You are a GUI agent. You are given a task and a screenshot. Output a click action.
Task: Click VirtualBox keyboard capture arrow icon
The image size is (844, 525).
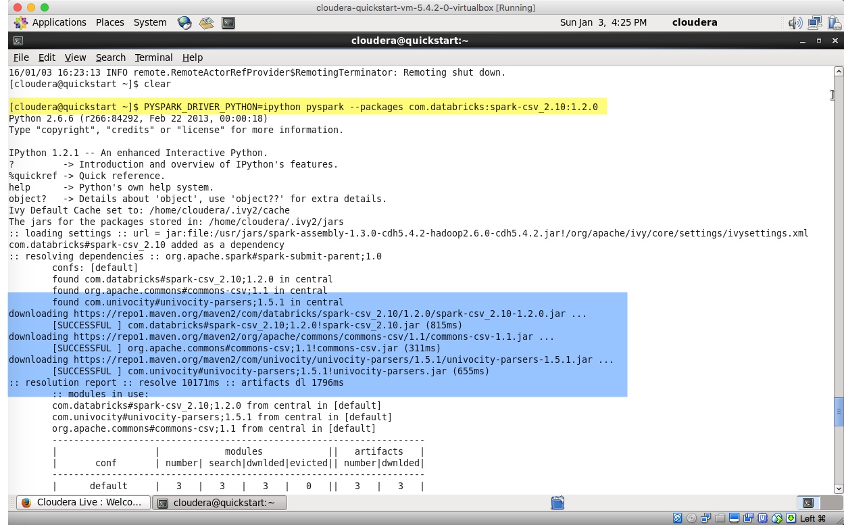(x=791, y=519)
